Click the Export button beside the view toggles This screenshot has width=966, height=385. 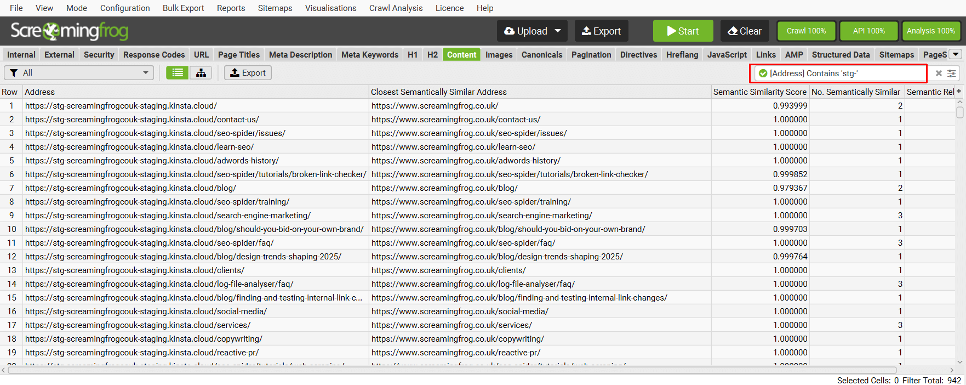click(x=248, y=73)
